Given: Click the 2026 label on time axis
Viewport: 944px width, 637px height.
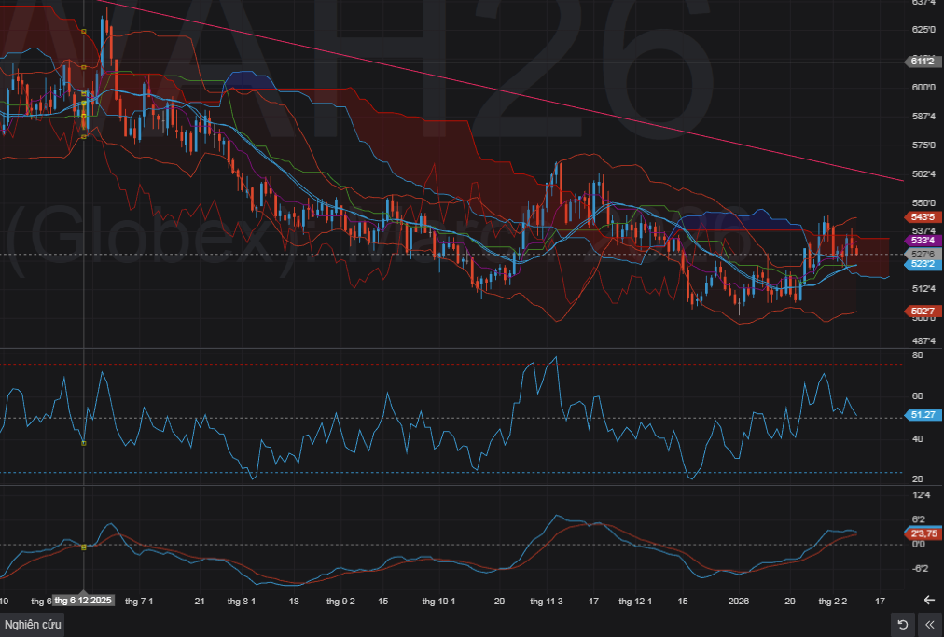Looking at the screenshot, I should pos(739,602).
